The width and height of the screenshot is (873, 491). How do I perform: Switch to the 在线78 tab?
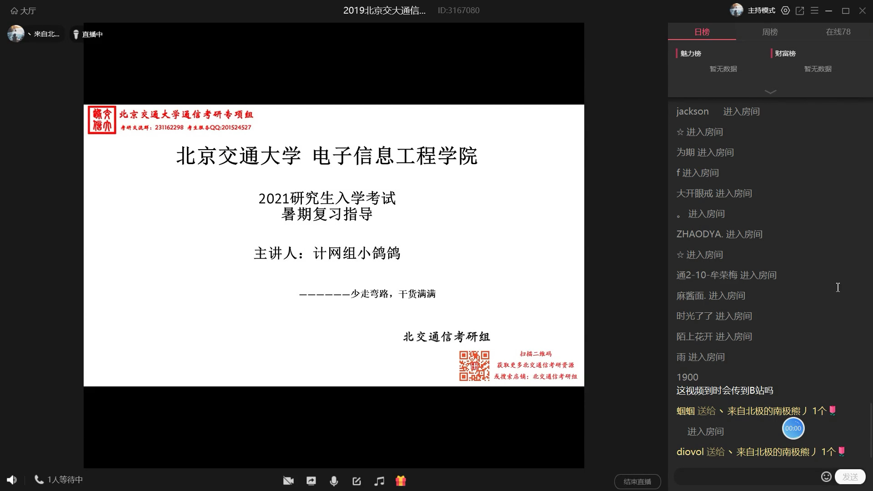point(838,32)
